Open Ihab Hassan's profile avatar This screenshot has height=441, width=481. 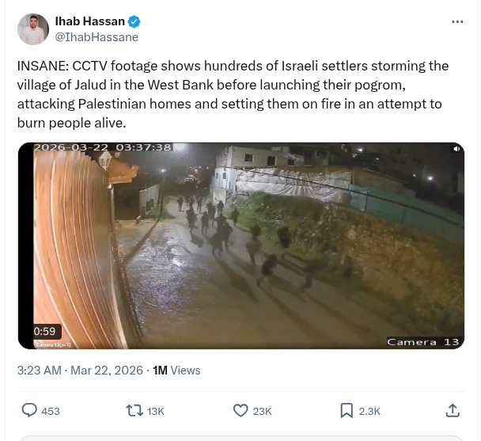[x=33, y=29]
